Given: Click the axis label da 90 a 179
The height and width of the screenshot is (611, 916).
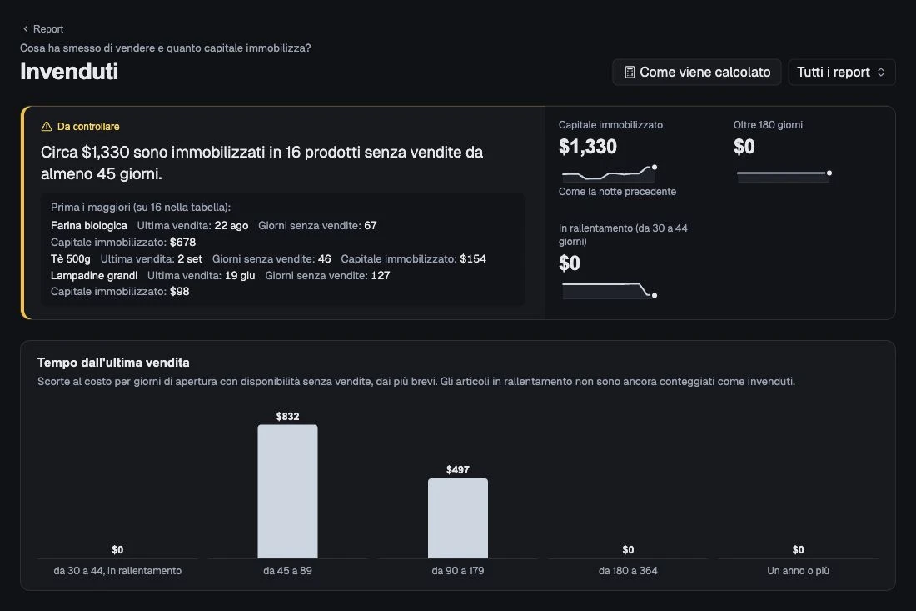Looking at the screenshot, I should pyautogui.click(x=458, y=571).
